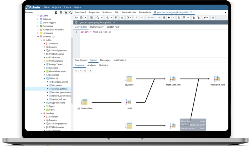Click the View Data grid icon in the Browser header
The height and width of the screenshot is (146, 251).
coord(61,13)
